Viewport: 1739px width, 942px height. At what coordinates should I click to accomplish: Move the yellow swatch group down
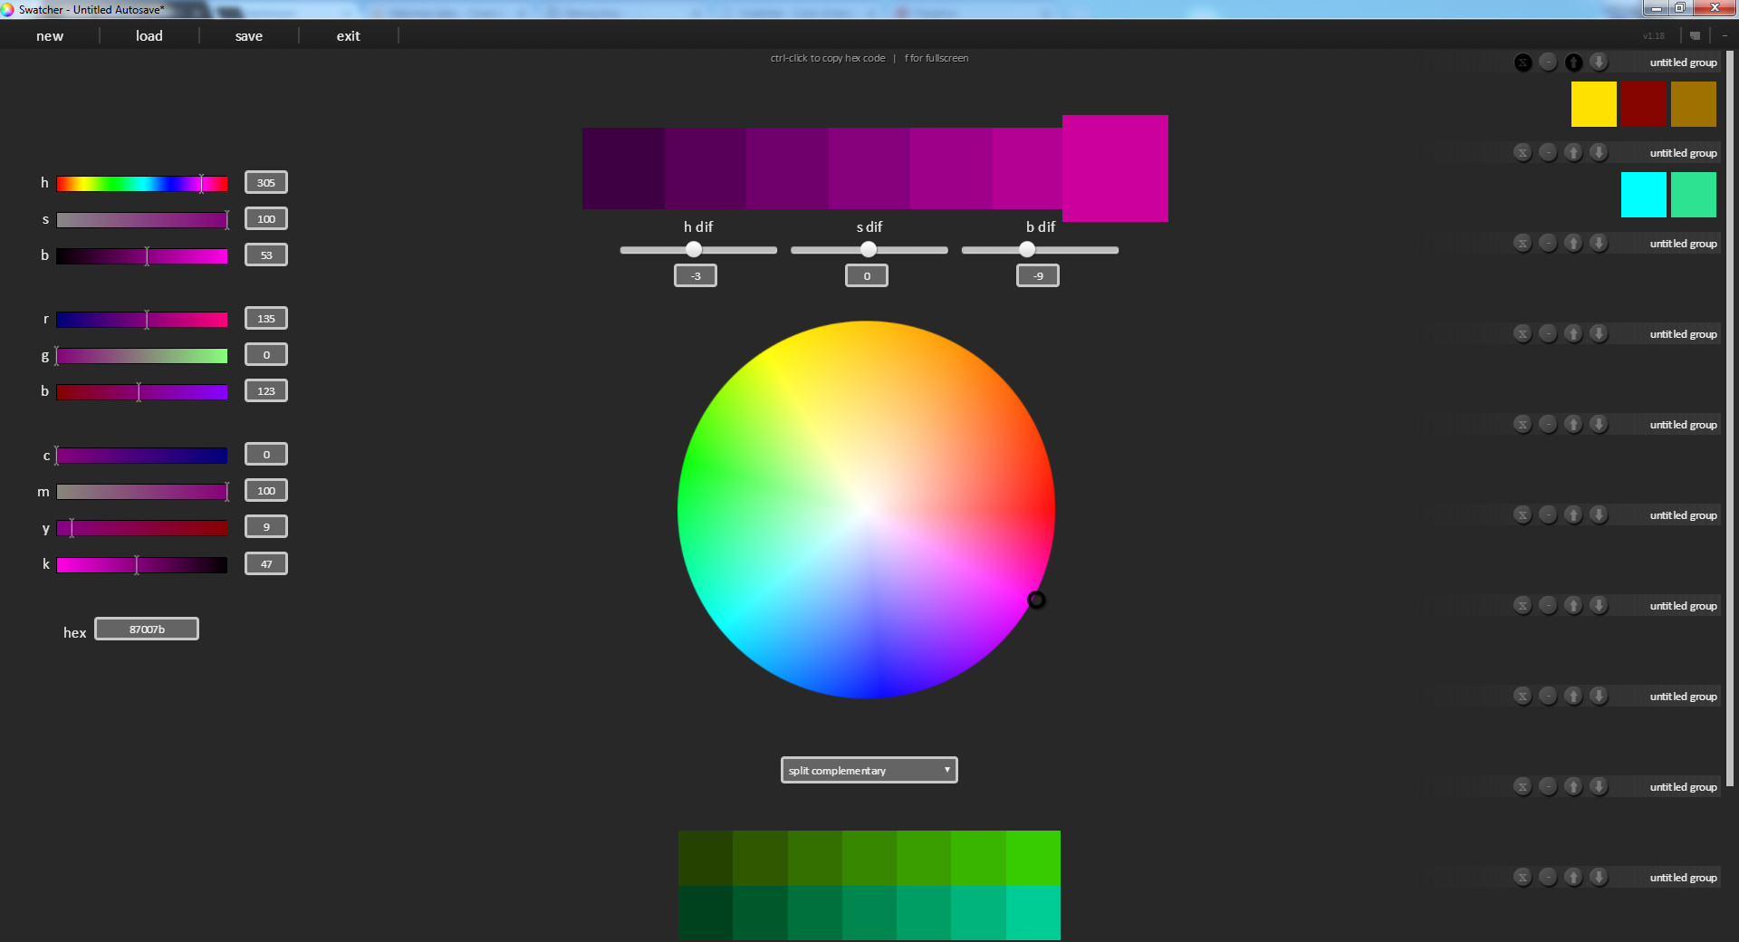1599,62
